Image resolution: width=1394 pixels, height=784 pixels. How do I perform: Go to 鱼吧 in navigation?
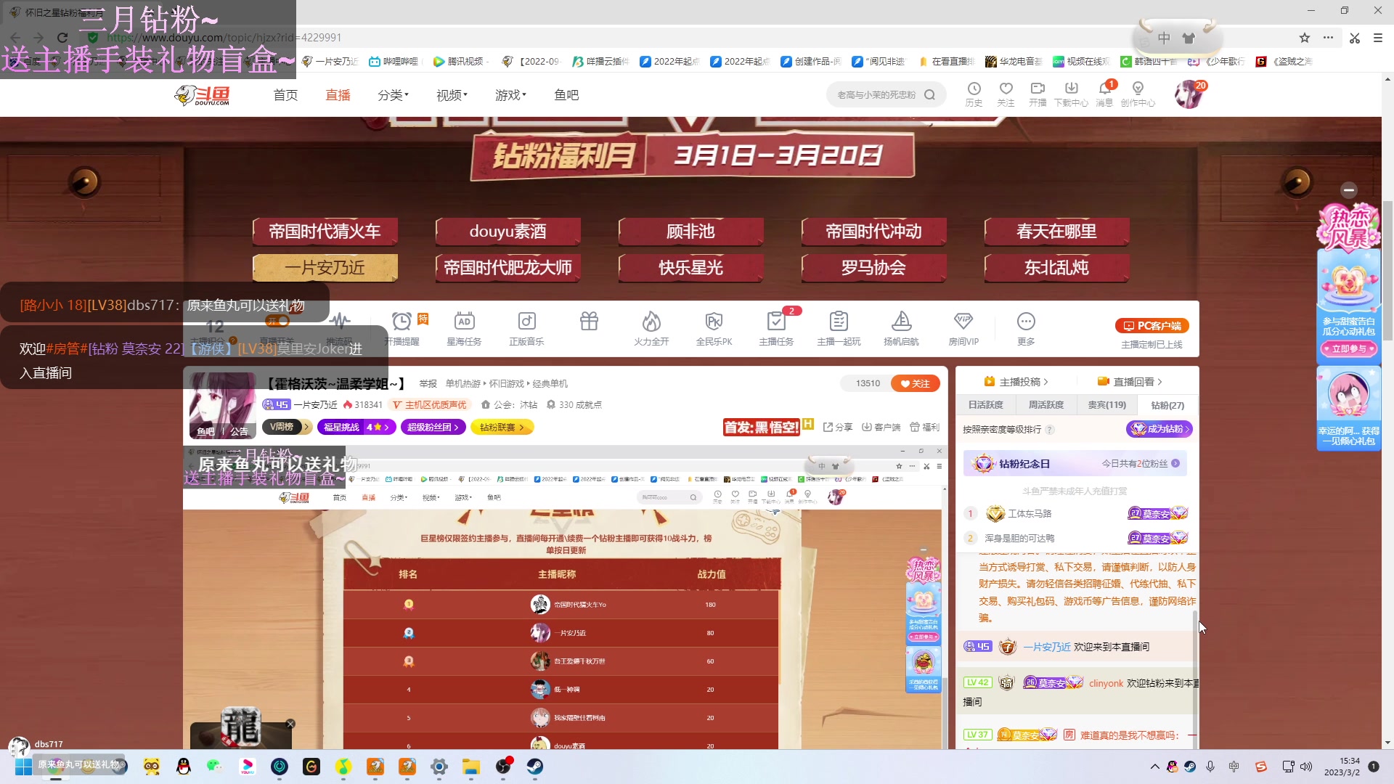pyautogui.click(x=566, y=95)
